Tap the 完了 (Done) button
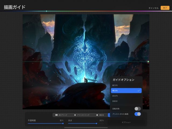Viewport: 172px width, 129px height. [165, 8]
